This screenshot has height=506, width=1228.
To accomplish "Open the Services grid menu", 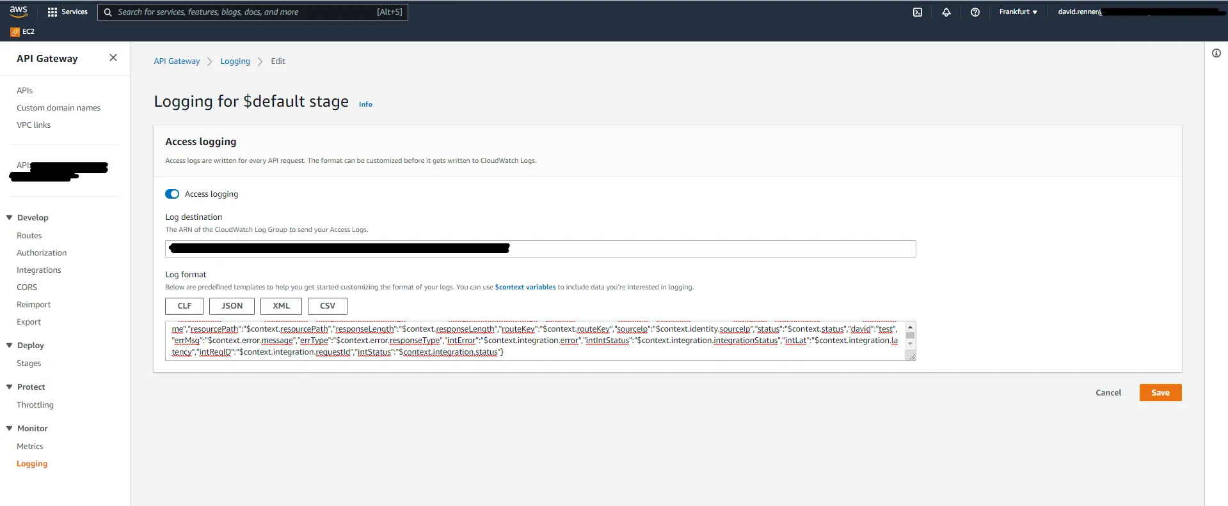I will pos(68,12).
